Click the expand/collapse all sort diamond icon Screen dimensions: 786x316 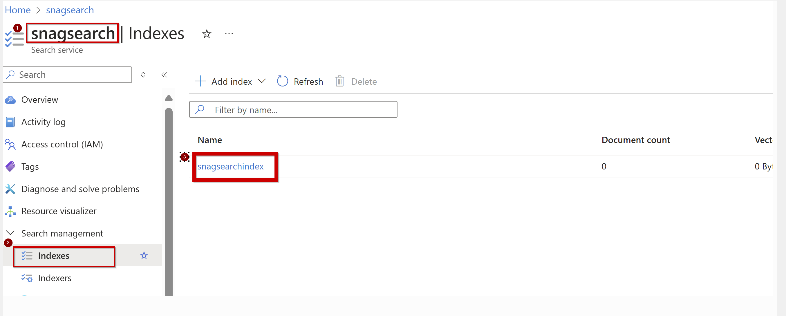tap(143, 75)
